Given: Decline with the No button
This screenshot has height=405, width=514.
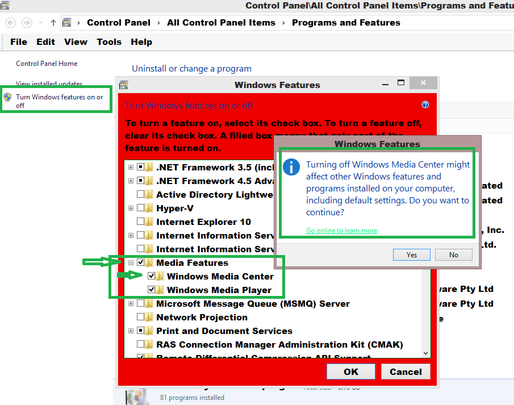Looking at the screenshot, I should pos(454,255).
